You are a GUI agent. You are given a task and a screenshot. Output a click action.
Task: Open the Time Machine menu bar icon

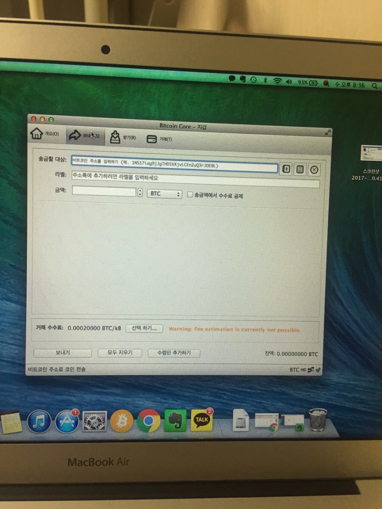pos(254,80)
